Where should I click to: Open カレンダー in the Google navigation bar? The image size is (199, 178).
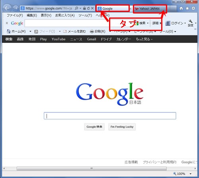coord(124,39)
